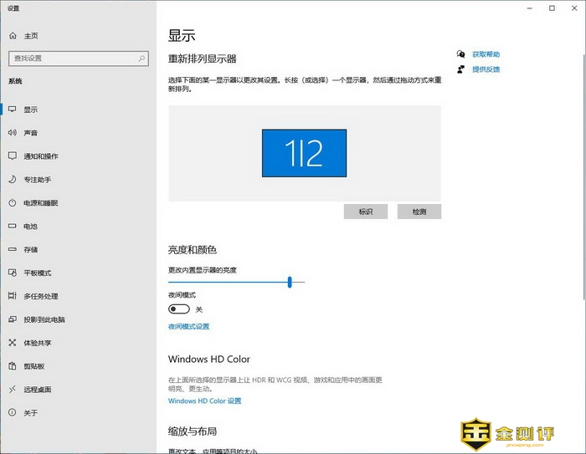Toggle the Night light (夜间模式) switch
This screenshot has width=586, height=454.
[x=178, y=309]
